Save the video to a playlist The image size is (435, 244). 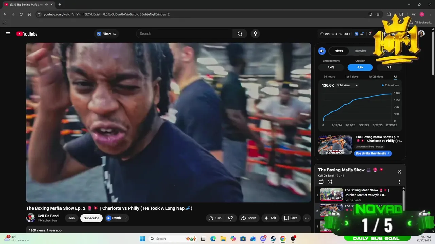click(x=291, y=218)
